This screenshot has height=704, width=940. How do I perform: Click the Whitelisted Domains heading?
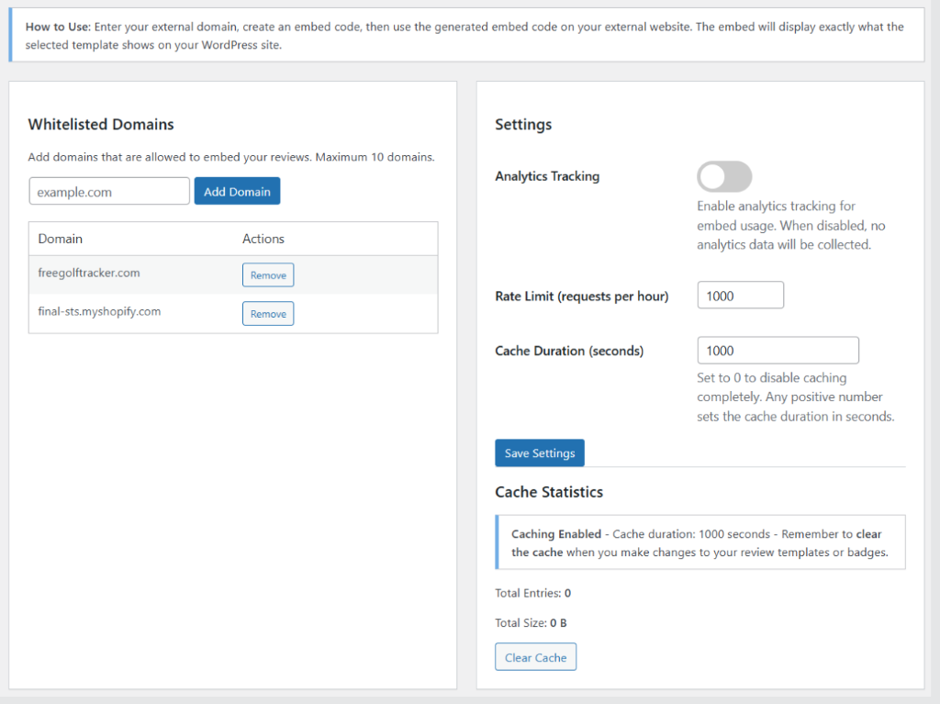pyautogui.click(x=101, y=125)
